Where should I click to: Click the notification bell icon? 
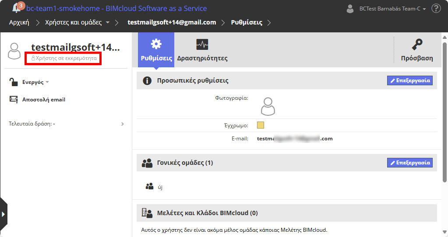coord(17,8)
